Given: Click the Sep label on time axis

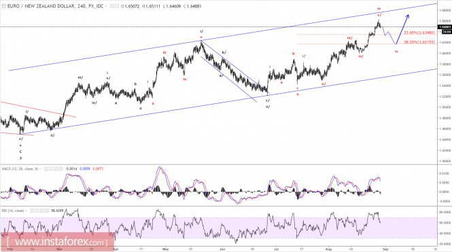Looking at the screenshot, I should point(385,249).
